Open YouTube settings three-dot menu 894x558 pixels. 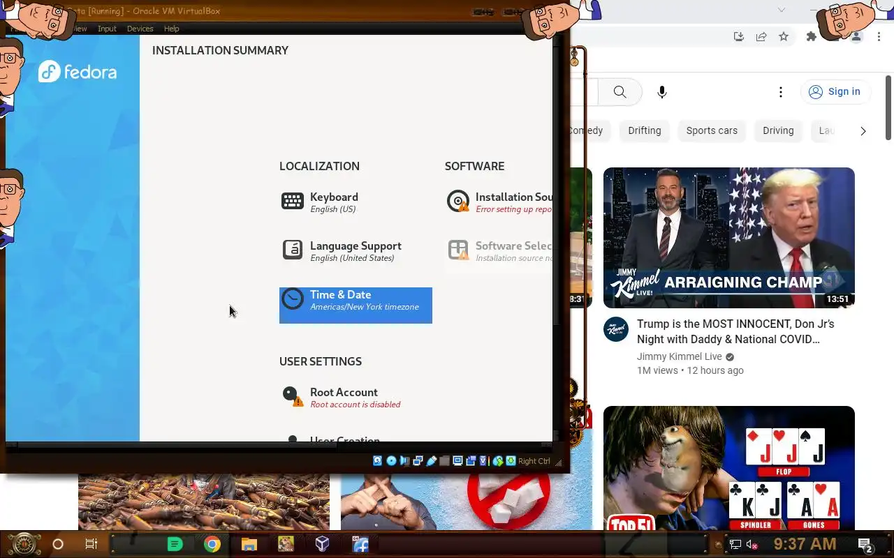click(781, 92)
